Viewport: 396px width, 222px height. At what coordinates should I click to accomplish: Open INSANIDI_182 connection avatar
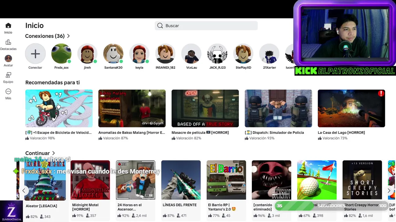coord(165,54)
